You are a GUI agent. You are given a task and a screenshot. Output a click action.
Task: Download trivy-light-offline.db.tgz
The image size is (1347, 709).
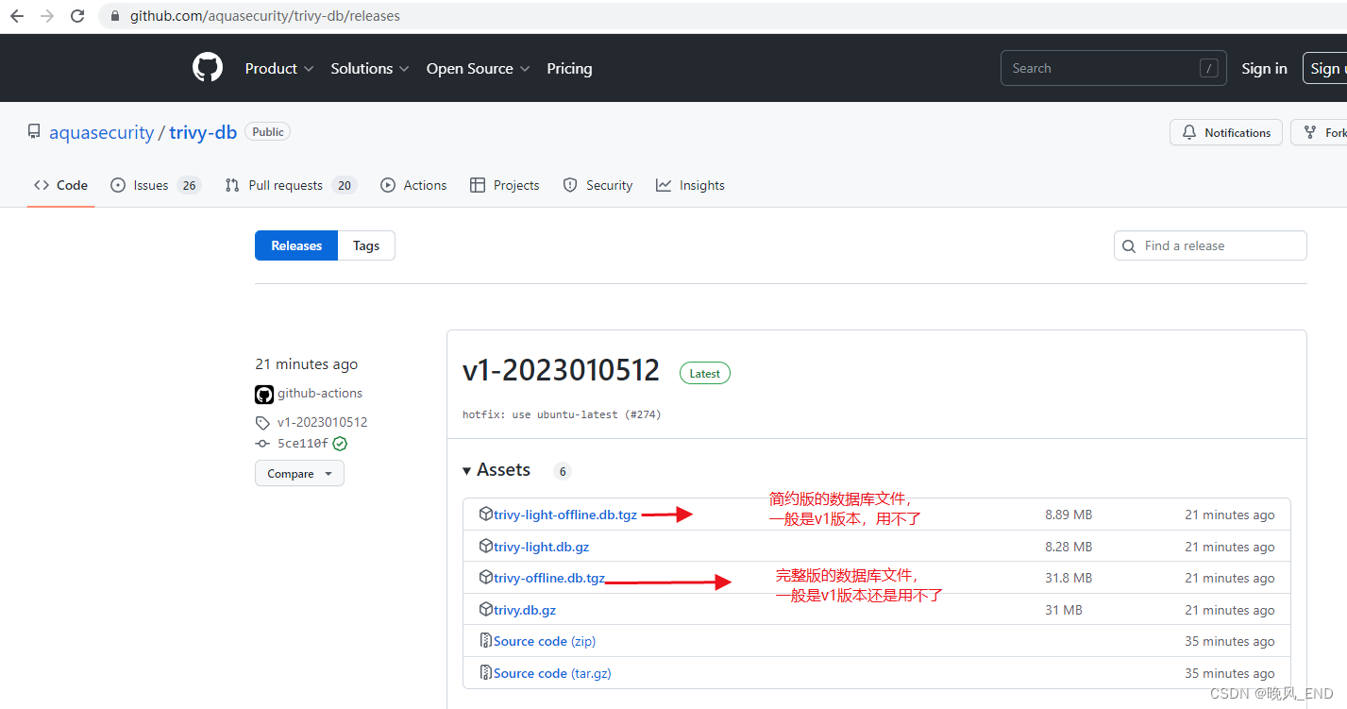(565, 515)
